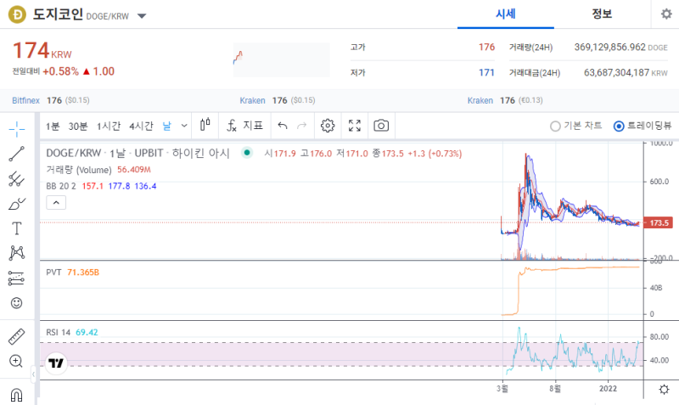The width and height of the screenshot is (679, 405).
Task: Expand the time interval dropdown chevron
Action: pos(184,126)
